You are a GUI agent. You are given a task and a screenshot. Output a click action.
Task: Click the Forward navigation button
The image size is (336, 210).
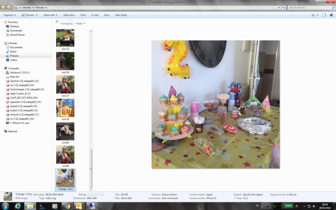tap(8, 8)
